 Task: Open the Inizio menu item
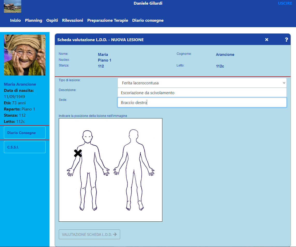16,20
